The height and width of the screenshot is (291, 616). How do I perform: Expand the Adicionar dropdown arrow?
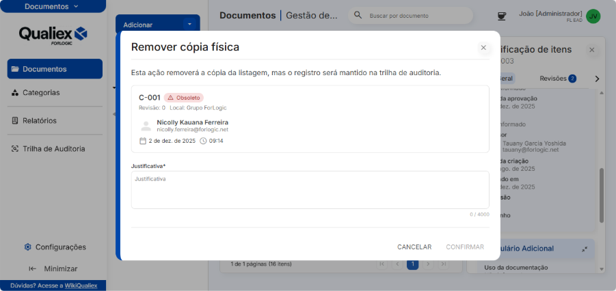189,24
